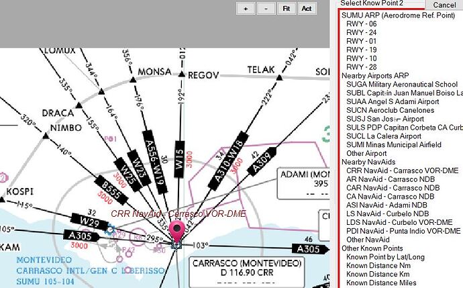Choose SUMI Minas Municipal Airfield
The width and height of the screenshot is (463, 288).
(394, 145)
